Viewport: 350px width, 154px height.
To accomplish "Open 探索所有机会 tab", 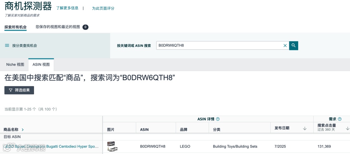I will coord(16,27).
